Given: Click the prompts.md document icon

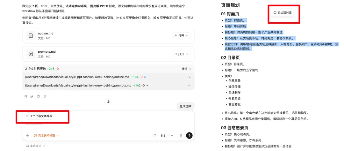Looking at the screenshot, I should (x=31, y=54).
